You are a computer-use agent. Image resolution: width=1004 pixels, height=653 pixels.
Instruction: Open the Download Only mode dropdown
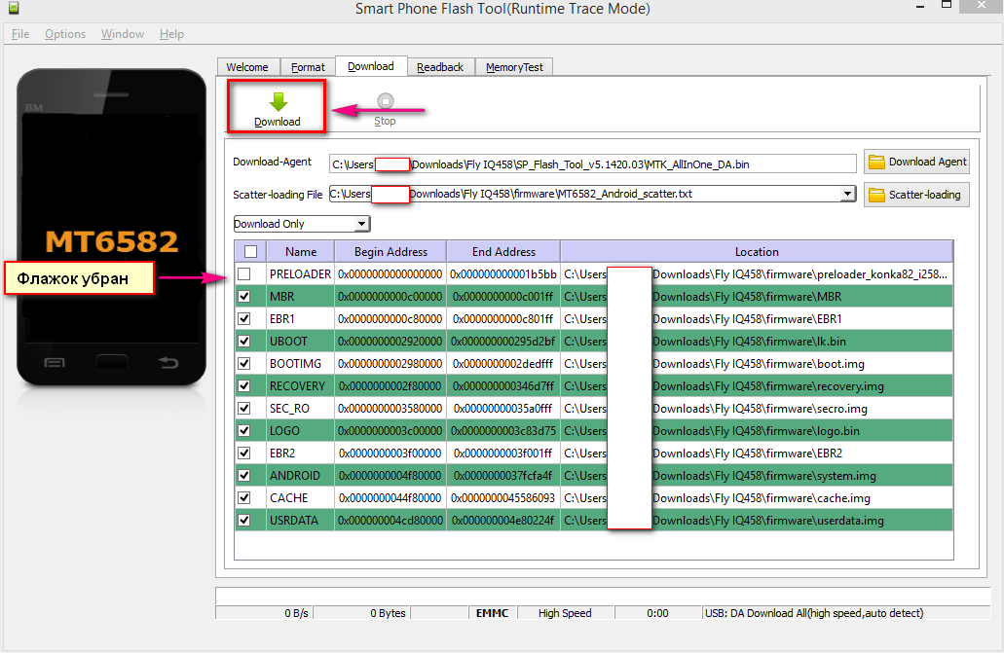click(x=362, y=224)
